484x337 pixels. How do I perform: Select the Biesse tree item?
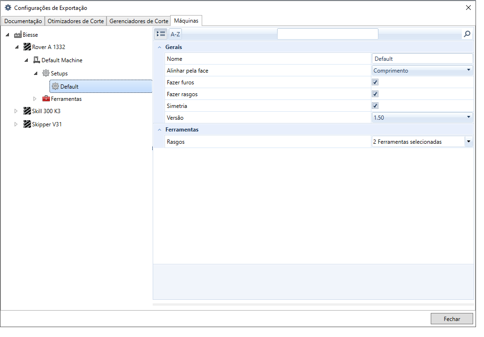tap(30, 34)
